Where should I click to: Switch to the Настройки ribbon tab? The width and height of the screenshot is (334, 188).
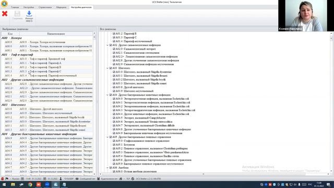pyautogui.click(x=29, y=7)
